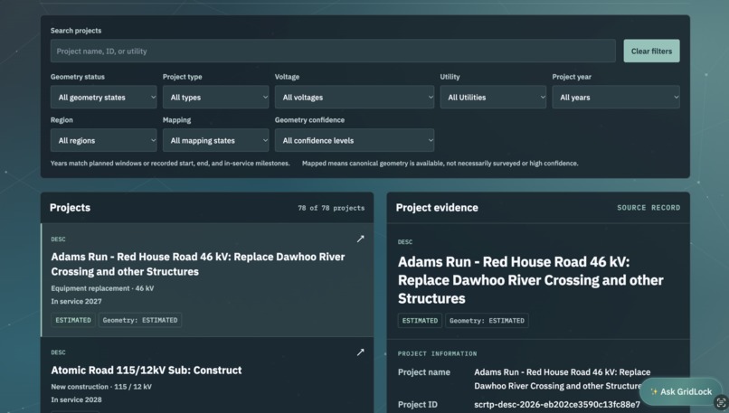729x413 pixels.
Task: Open Project year dropdown
Action: (x=616, y=97)
